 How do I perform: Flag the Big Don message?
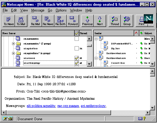tap(137, 48)
